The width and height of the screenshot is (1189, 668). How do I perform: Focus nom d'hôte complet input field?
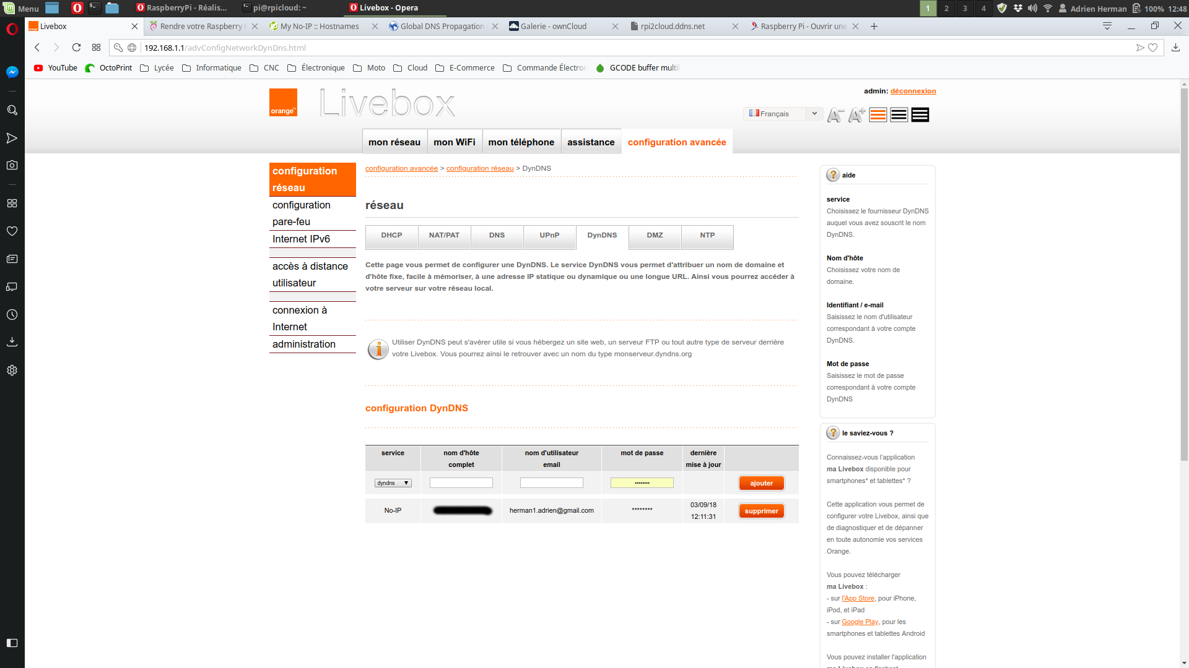tap(461, 483)
